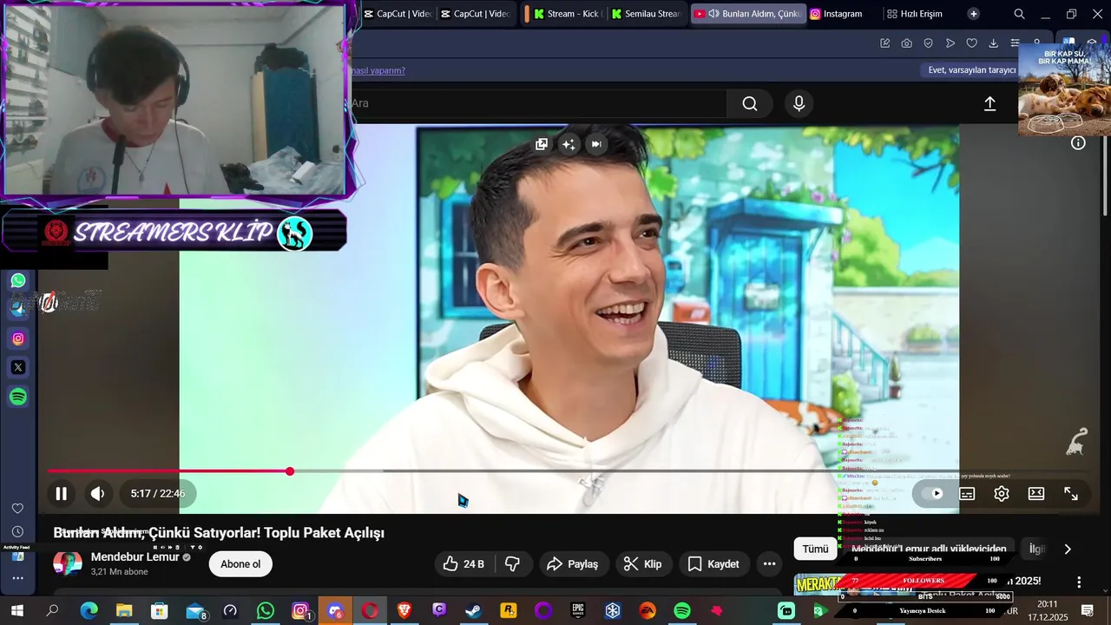Select the Tümü filter chip
The image size is (1111, 625).
tap(815, 549)
